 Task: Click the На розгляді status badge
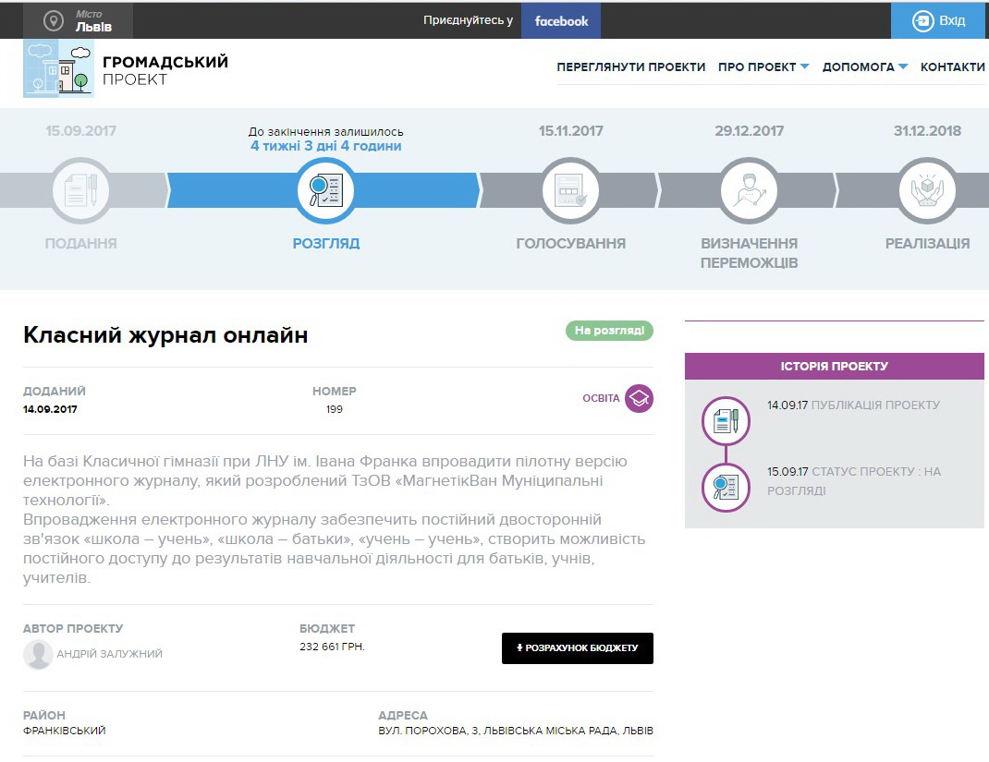609,331
